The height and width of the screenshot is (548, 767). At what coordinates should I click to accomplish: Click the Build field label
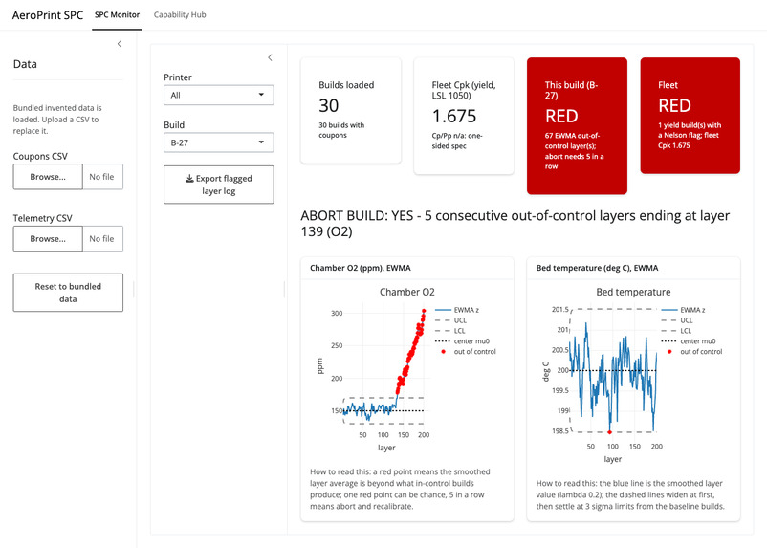(174, 124)
